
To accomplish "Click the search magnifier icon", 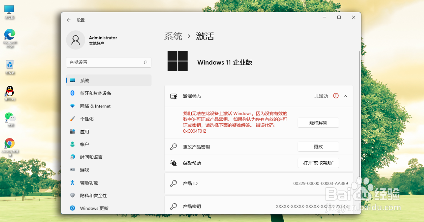I will [145, 62].
